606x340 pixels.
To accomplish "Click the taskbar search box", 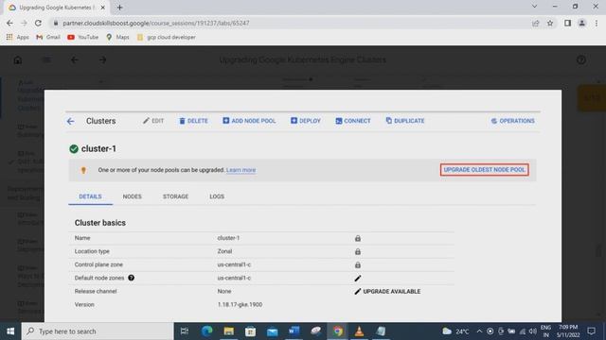I will 98,331.
